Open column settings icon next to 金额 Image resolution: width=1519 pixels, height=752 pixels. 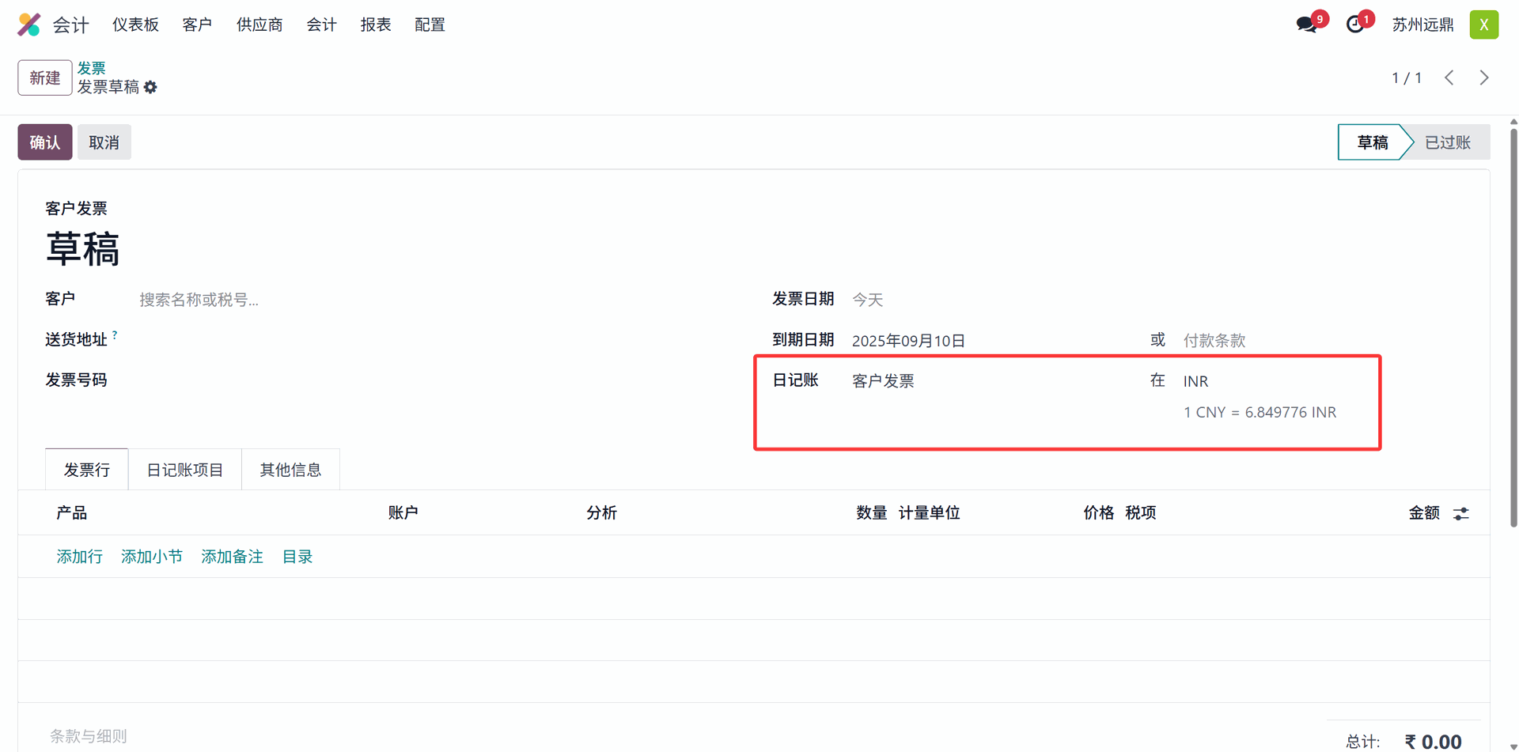1461,513
